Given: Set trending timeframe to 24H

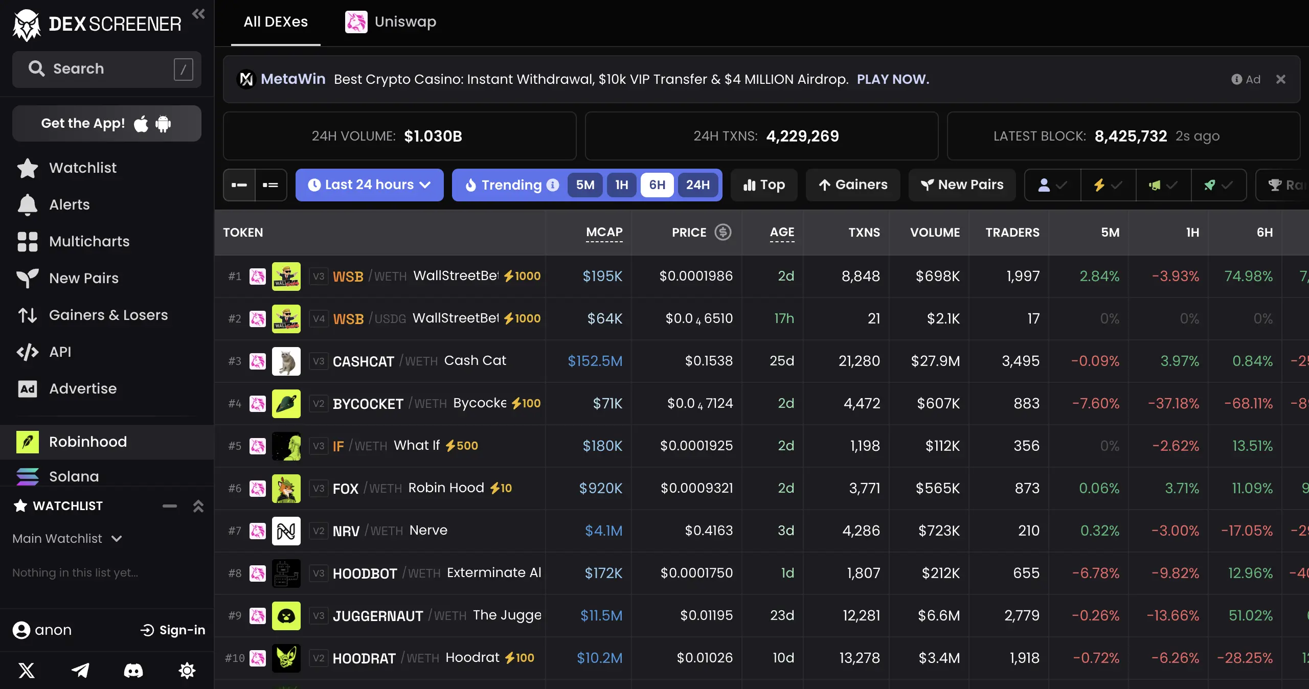Looking at the screenshot, I should point(698,185).
